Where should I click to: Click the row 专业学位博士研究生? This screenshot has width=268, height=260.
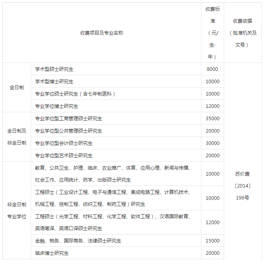[116, 106]
